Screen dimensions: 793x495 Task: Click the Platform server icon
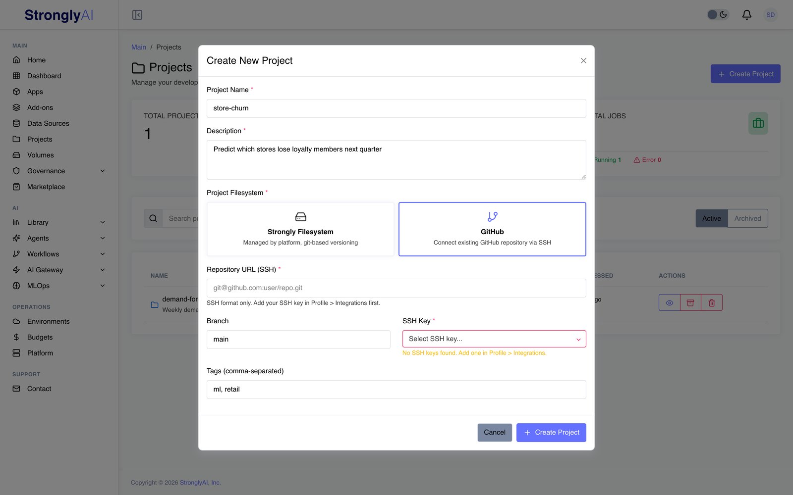16,353
